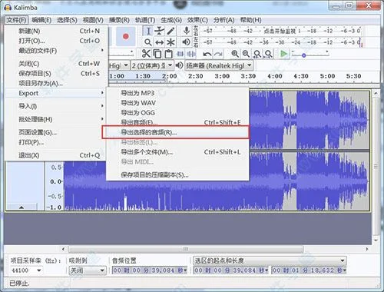Open the 分析(A) menu
384x292 pixels.
(223, 20)
